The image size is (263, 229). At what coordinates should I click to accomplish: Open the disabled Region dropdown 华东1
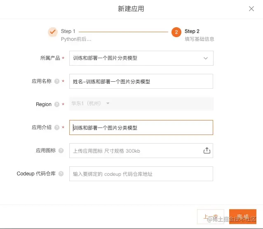click(x=141, y=104)
